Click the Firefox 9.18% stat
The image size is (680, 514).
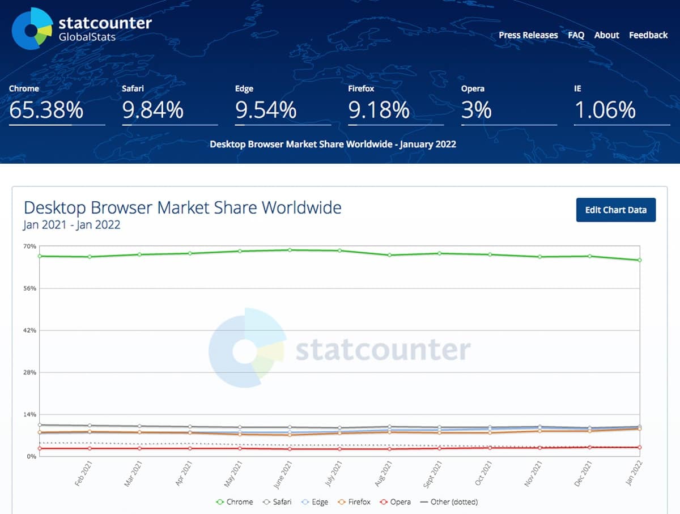(x=379, y=110)
